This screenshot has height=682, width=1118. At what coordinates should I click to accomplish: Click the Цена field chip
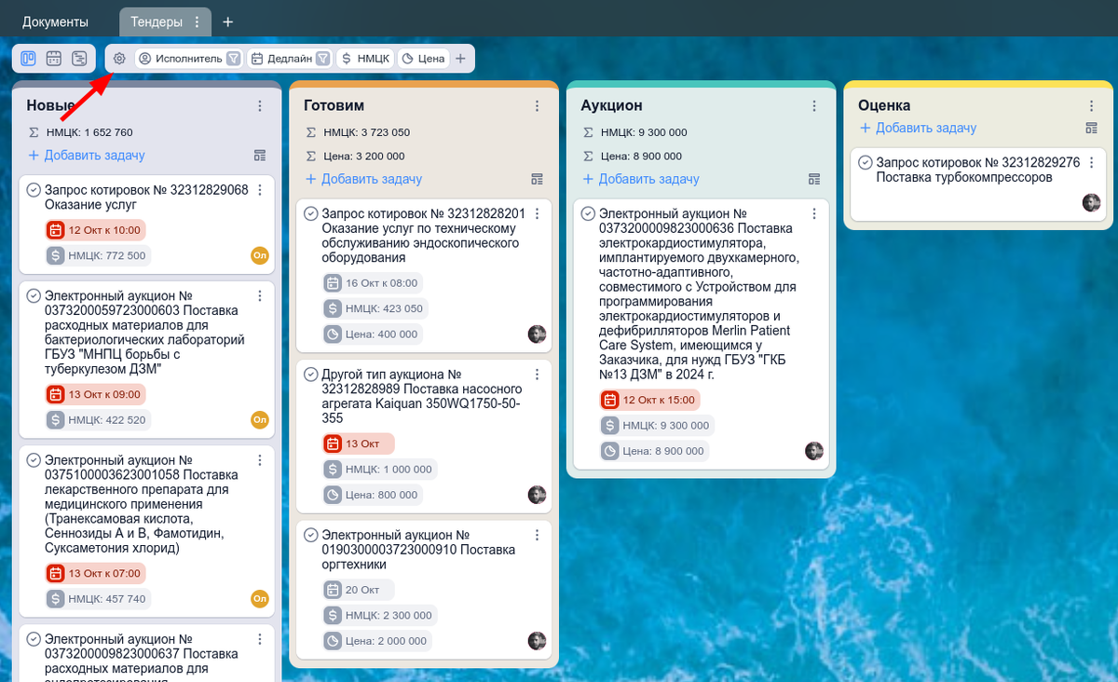click(x=423, y=59)
